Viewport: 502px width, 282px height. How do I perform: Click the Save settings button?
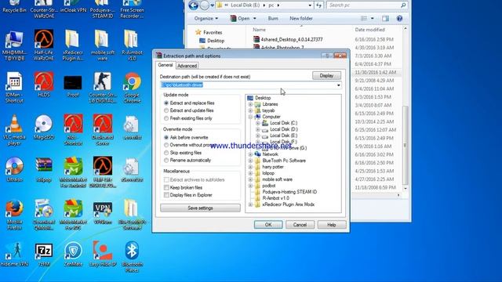tap(200, 208)
